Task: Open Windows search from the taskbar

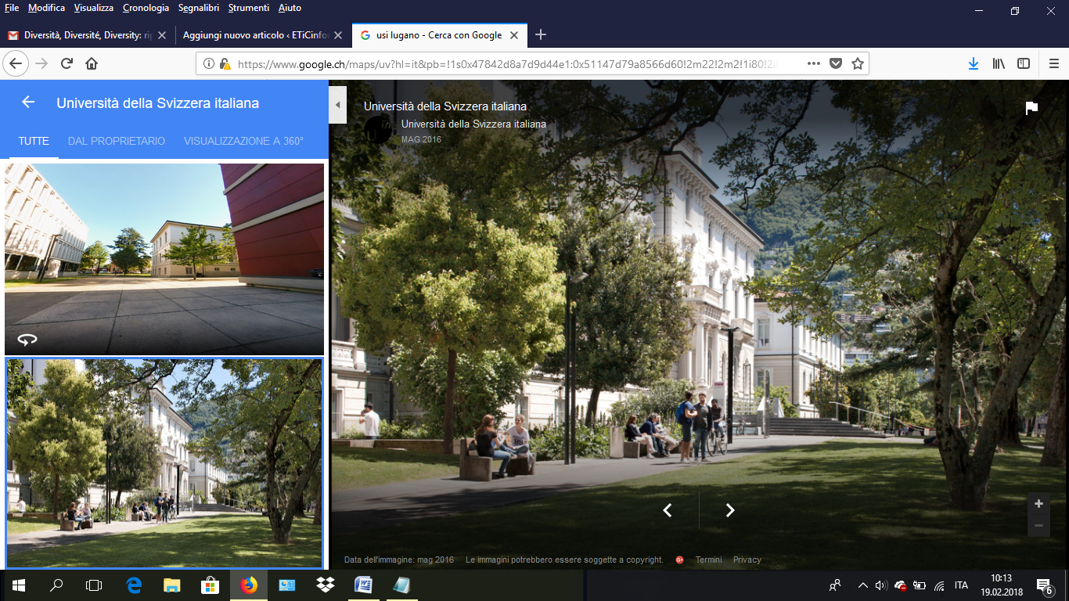Action: [x=56, y=585]
